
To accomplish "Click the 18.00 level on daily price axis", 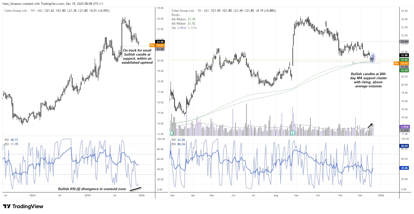I will pos(404,117).
